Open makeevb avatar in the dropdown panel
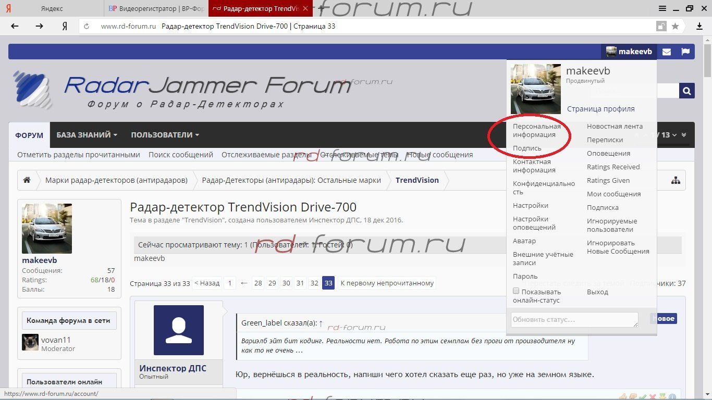 pyautogui.click(x=536, y=89)
